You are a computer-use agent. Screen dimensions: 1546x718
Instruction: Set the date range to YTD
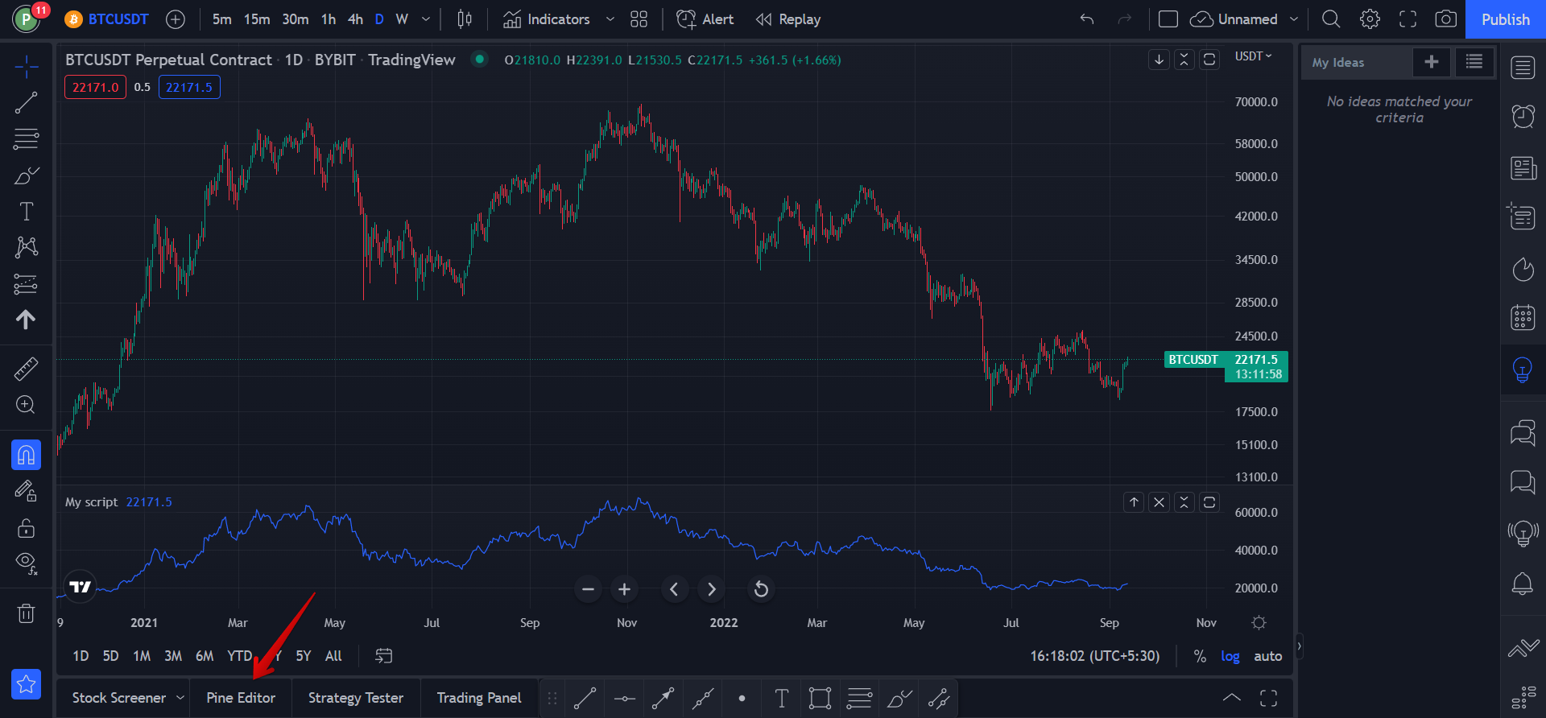[x=240, y=656]
